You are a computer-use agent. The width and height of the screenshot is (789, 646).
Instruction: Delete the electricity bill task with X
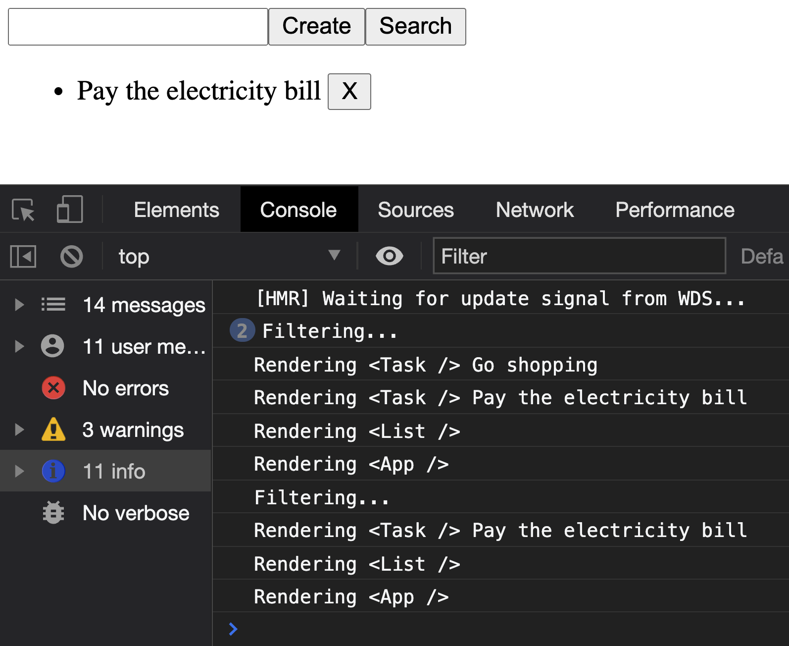(349, 92)
